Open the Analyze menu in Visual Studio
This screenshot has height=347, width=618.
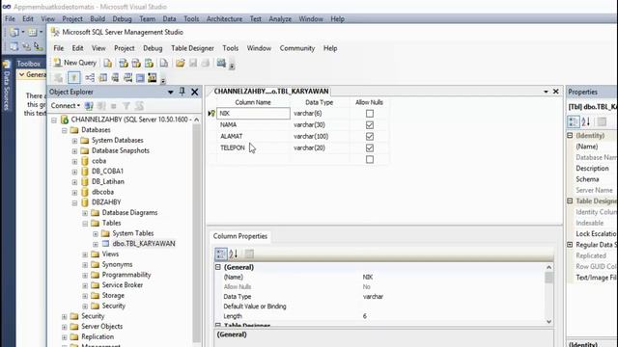point(280,19)
